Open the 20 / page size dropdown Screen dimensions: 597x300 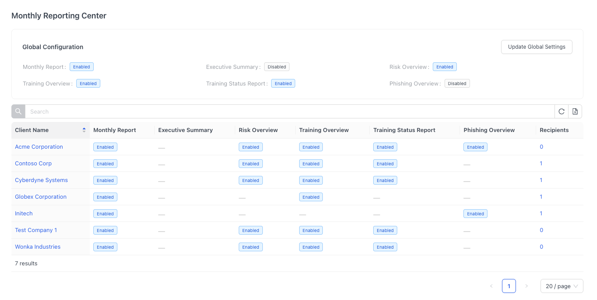click(562, 286)
